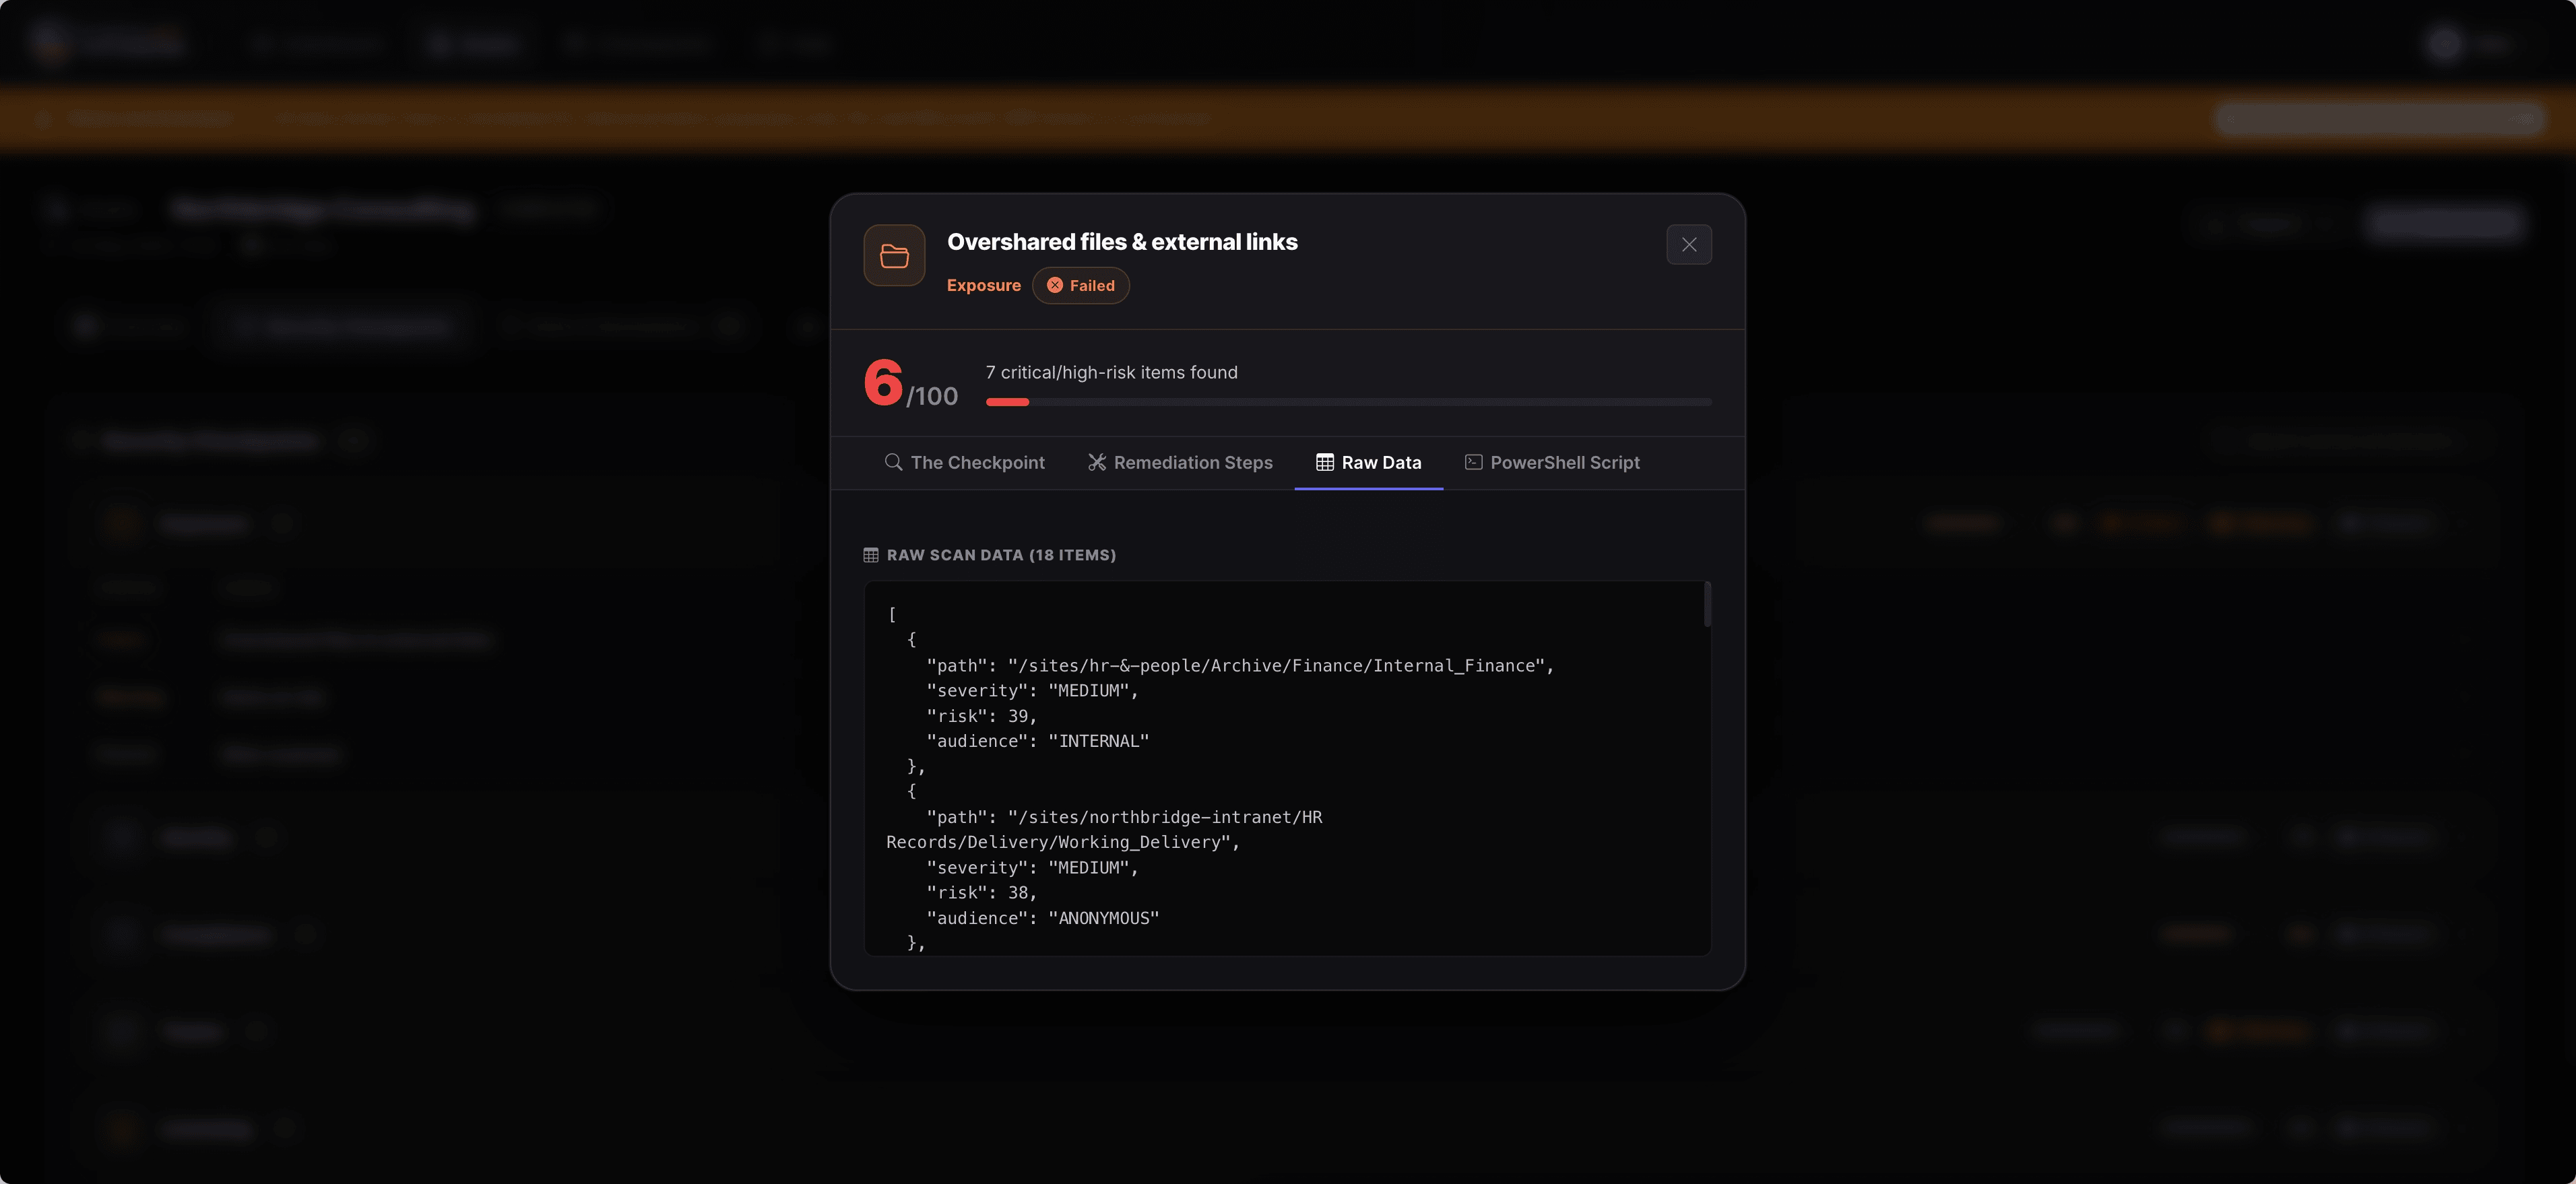Click the red score progress bar
The height and width of the screenshot is (1184, 2576).
click(1007, 402)
